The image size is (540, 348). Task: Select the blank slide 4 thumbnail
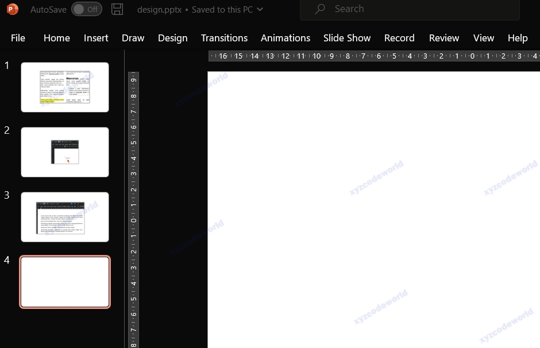[x=65, y=282]
